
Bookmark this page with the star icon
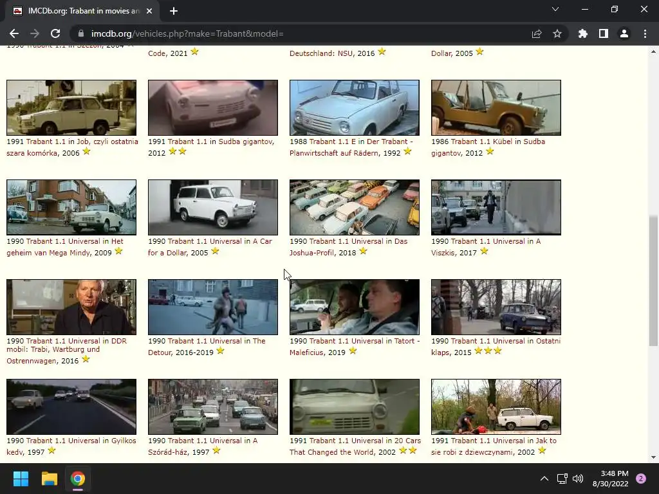tap(557, 33)
